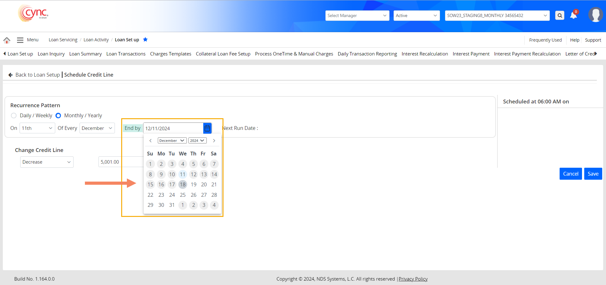This screenshot has height=285, width=606.
Task: Click the search magnifier icon
Action: (560, 15)
